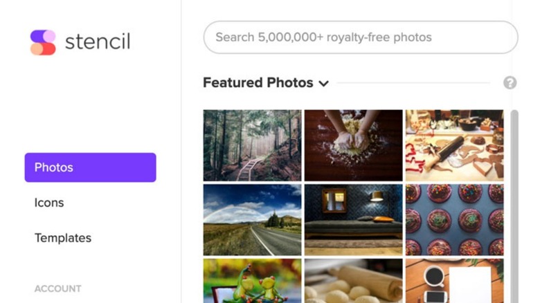Open the Templates sidebar tab
Viewport: 540px width, 303px height.
pyautogui.click(x=63, y=238)
